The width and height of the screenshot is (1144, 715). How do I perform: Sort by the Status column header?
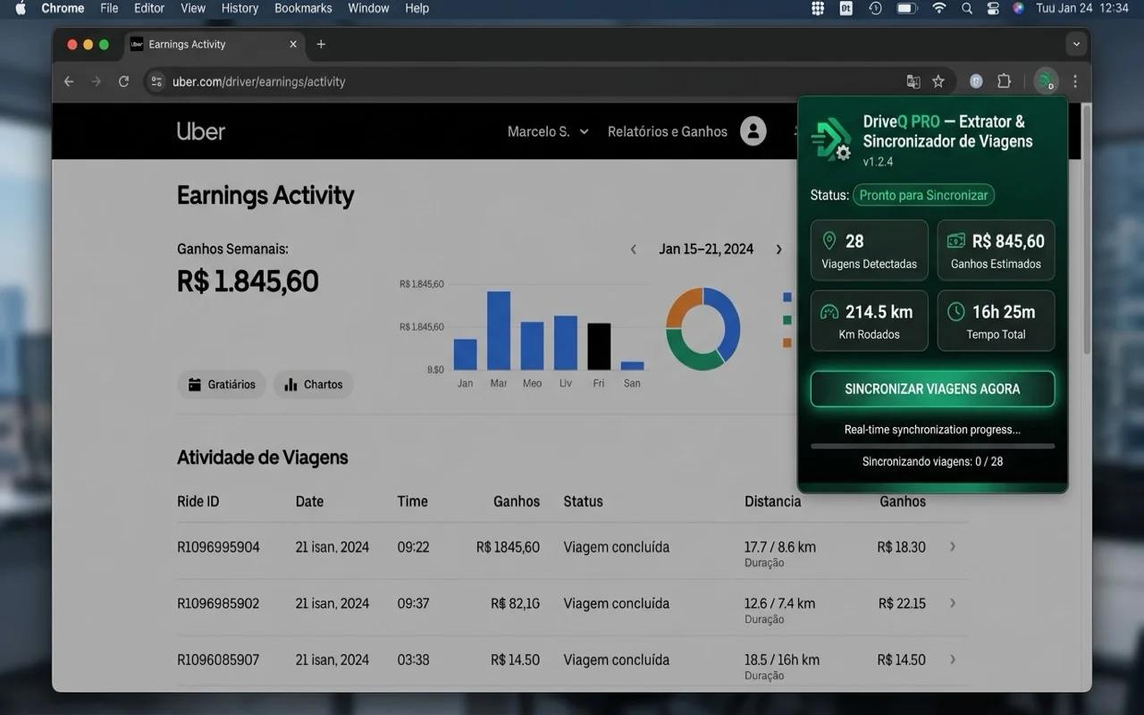pos(583,501)
